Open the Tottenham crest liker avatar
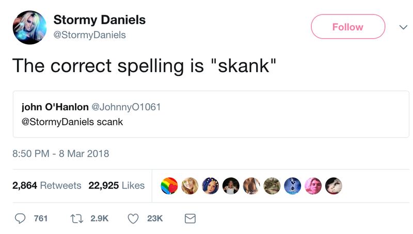 point(292,186)
